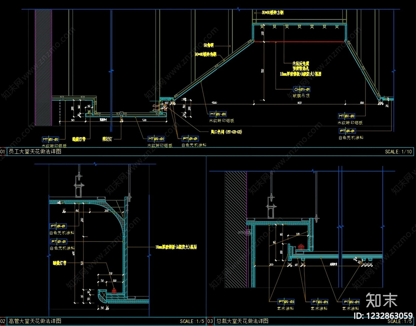Click the leftmost PT 02-03 tag in drawing 03
This screenshot has height=326, width=416.
click(286, 302)
